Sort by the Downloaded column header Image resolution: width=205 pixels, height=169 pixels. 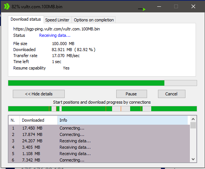(x=38, y=120)
